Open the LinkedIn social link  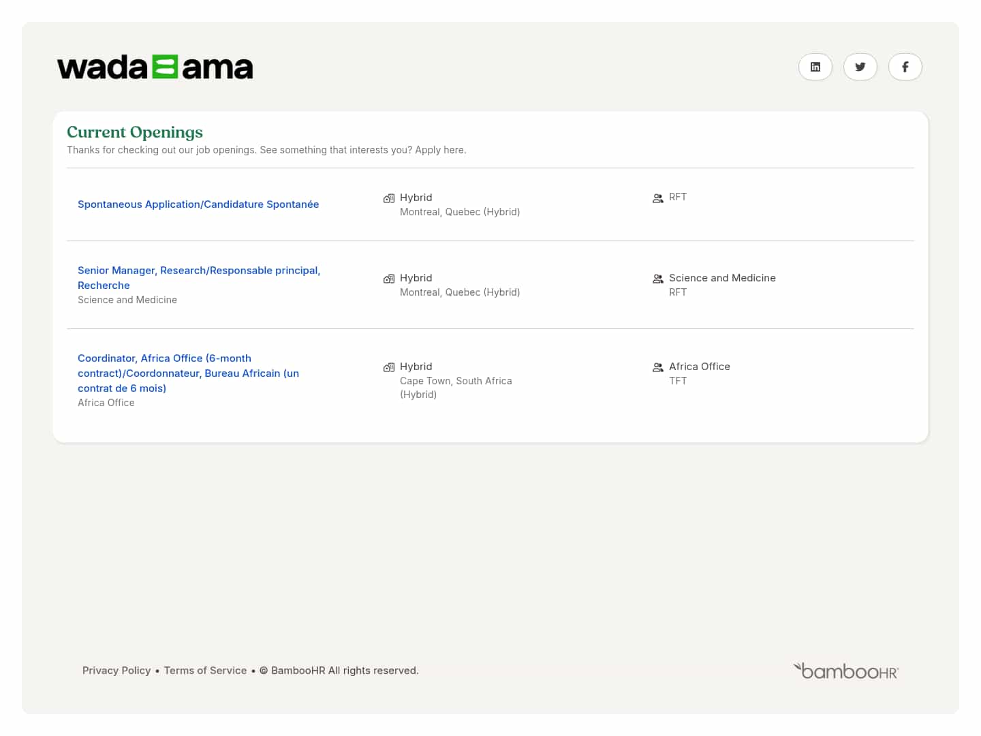tap(815, 67)
